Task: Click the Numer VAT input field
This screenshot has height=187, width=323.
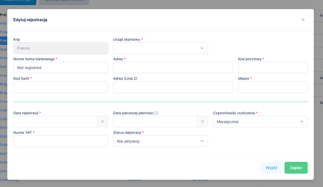Action: pyautogui.click(x=61, y=141)
